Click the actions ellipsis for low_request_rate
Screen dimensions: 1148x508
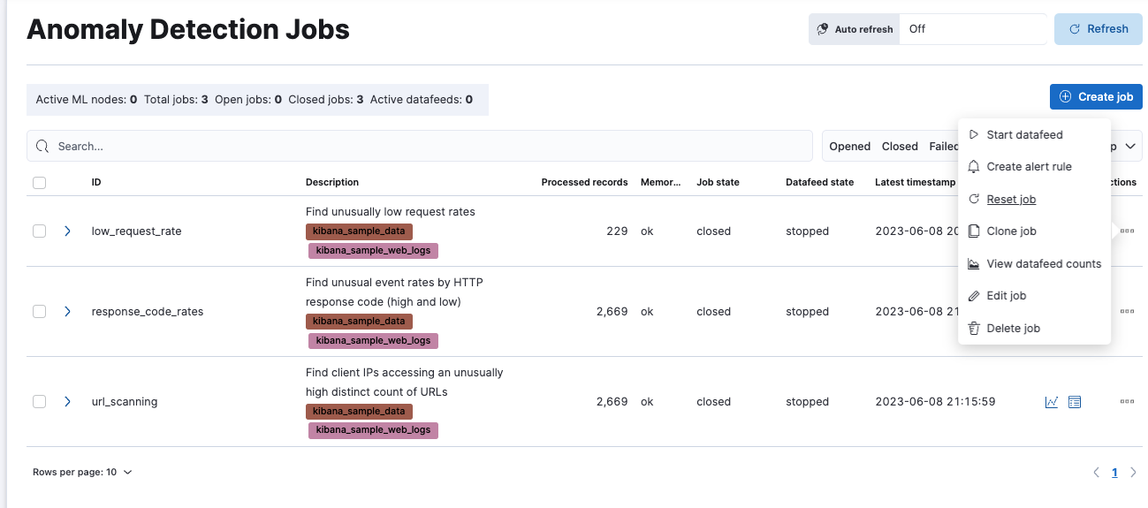tap(1127, 231)
